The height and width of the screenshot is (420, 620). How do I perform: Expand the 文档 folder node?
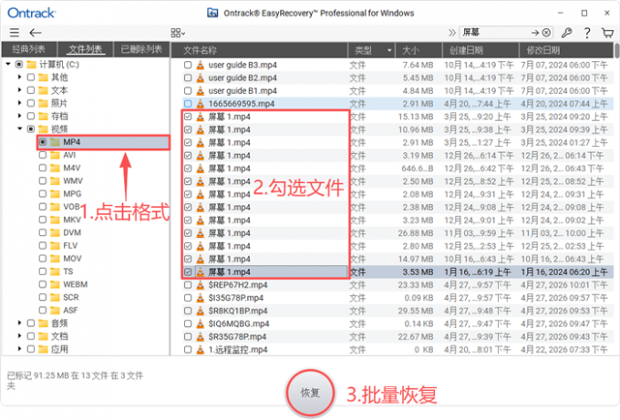click(19, 336)
